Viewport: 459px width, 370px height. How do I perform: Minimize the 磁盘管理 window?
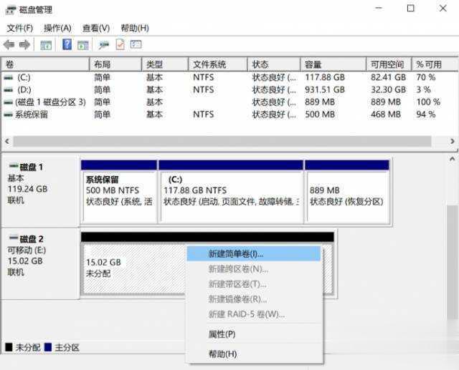click(x=379, y=8)
